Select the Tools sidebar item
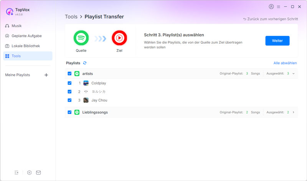Image resolution: width=307 pixels, height=181 pixels. [28, 56]
